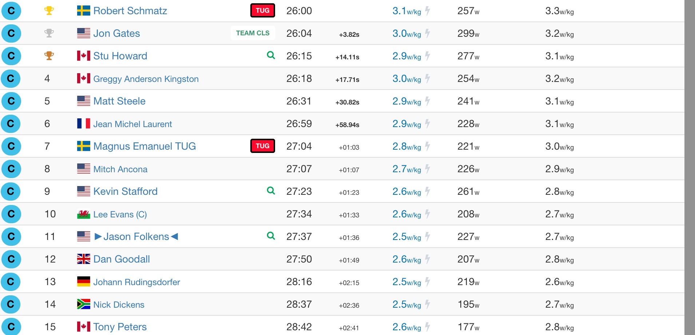This screenshot has height=335, width=695.
Task: Open Greggy Anderson Kingston's rider profile
Action: pyautogui.click(x=146, y=79)
